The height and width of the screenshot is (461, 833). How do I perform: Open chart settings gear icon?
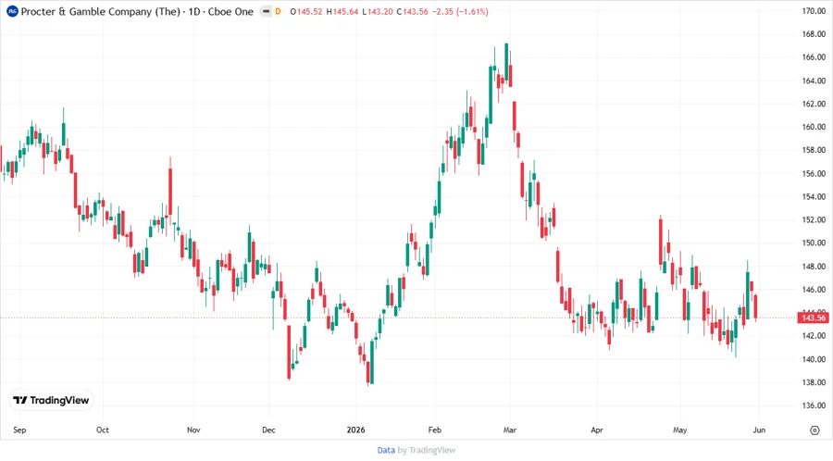(814, 430)
